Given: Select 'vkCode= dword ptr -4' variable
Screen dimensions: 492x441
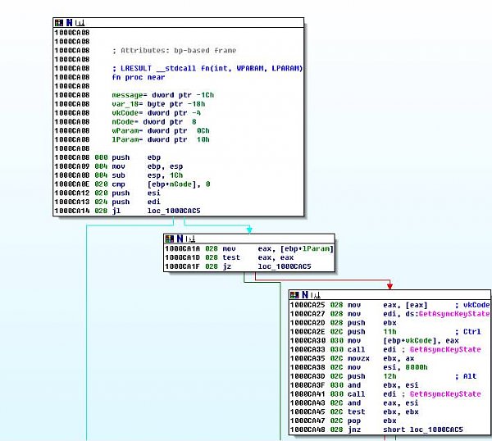Looking at the screenshot, I should tap(157, 113).
